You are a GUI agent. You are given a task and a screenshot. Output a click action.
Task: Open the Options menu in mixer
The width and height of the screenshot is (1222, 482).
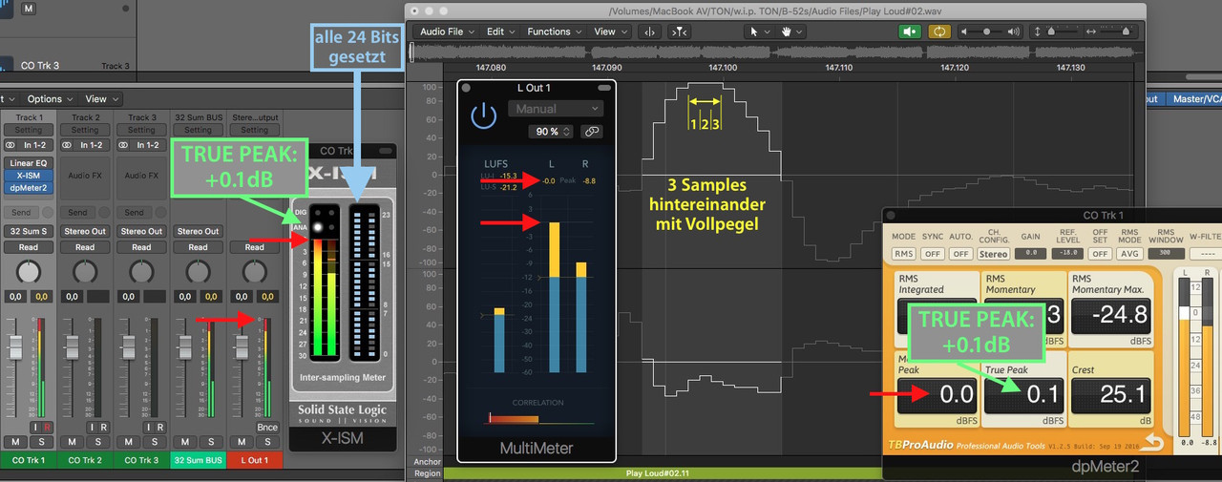pos(49,98)
